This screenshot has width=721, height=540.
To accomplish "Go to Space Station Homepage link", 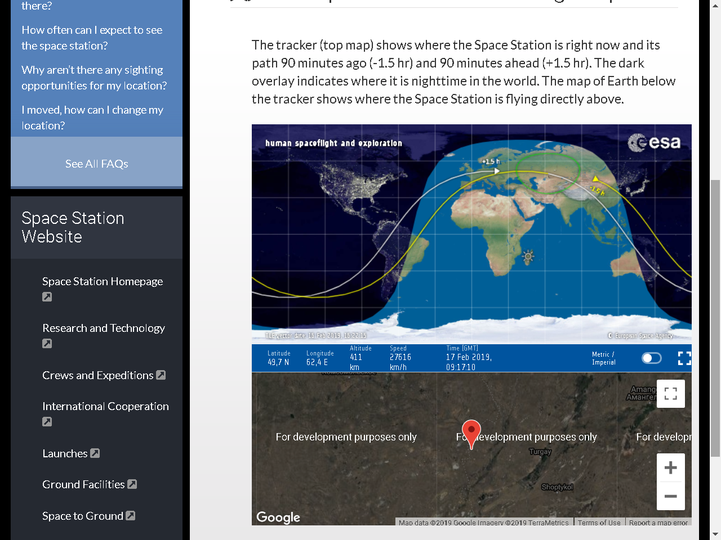I will click(103, 281).
